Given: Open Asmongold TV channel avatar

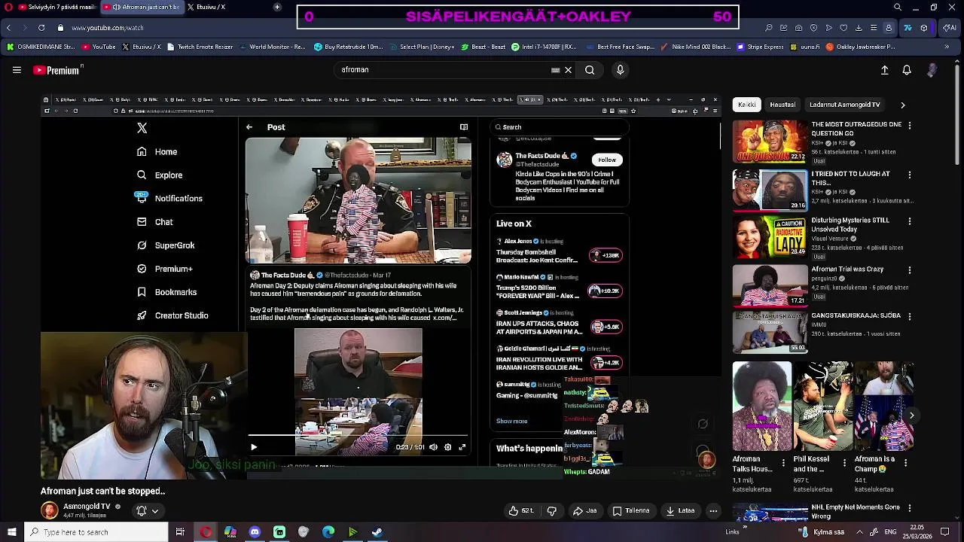Looking at the screenshot, I should tap(50, 510).
